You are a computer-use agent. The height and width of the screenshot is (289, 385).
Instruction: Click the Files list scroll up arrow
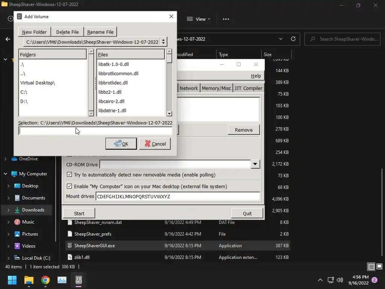[x=169, y=51]
